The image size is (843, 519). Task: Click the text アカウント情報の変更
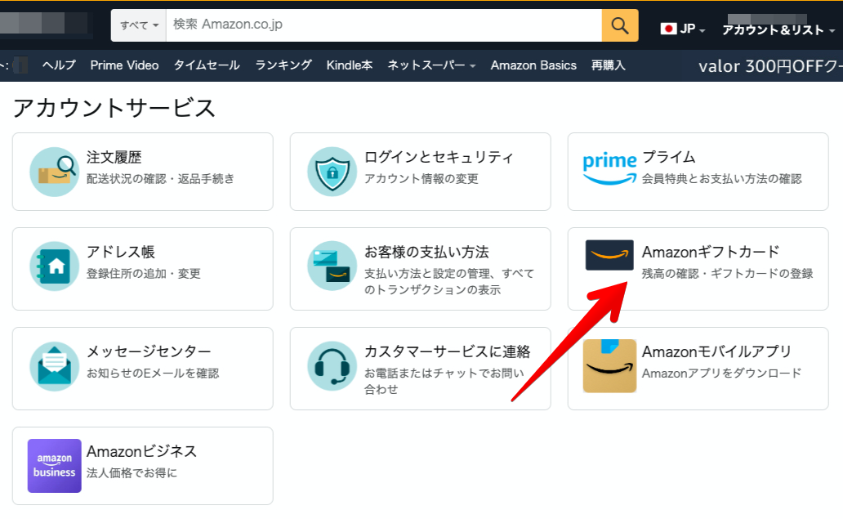[x=421, y=178]
